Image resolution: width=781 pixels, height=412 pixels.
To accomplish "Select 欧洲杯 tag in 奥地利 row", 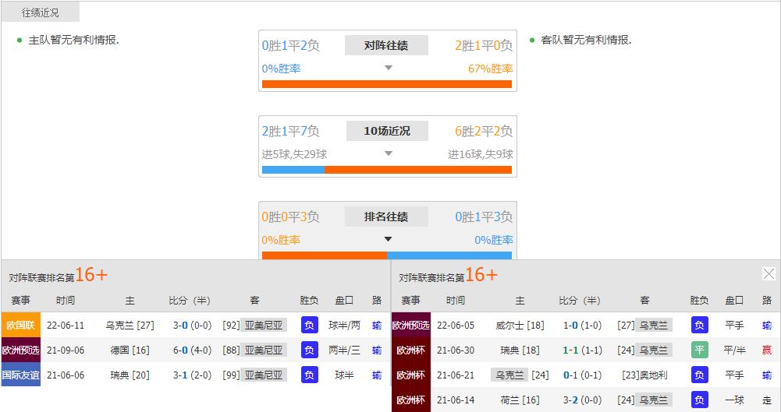I will (411, 375).
